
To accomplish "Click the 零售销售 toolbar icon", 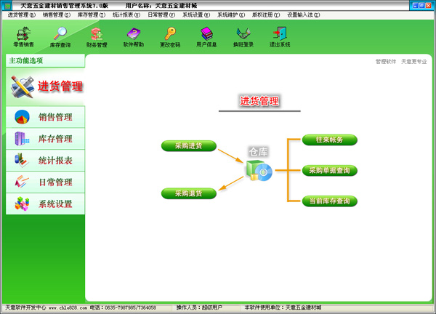I will pyautogui.click(x=23, y=36).
